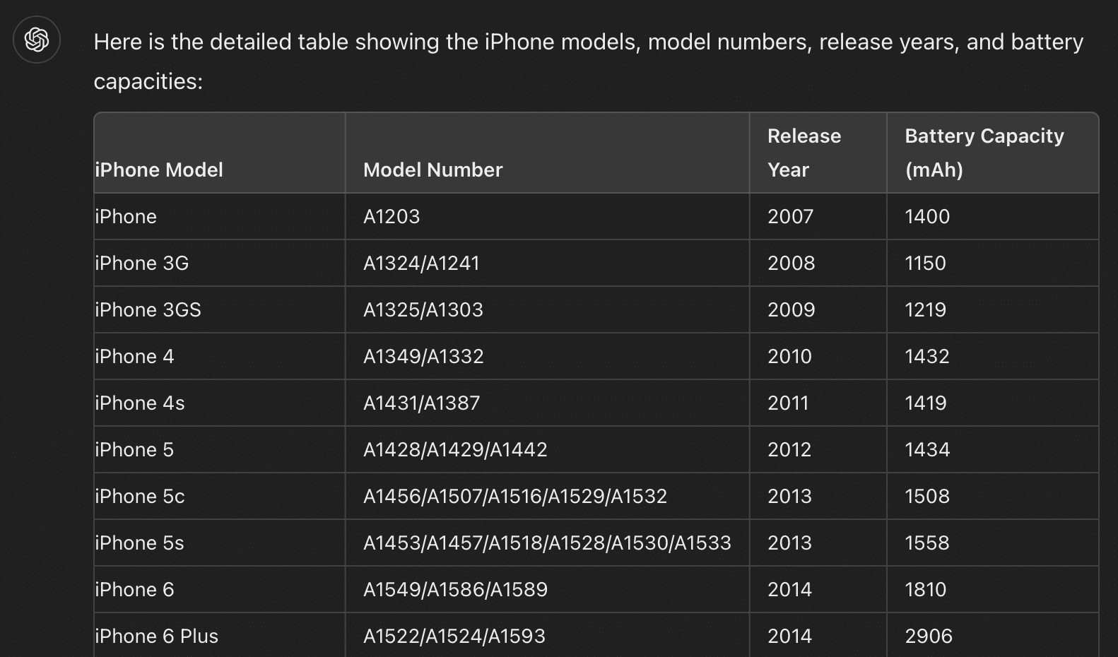Click the ChatGPT logo avatar icon
Screen dimensions: 1118x657
[x=37, y=40]
